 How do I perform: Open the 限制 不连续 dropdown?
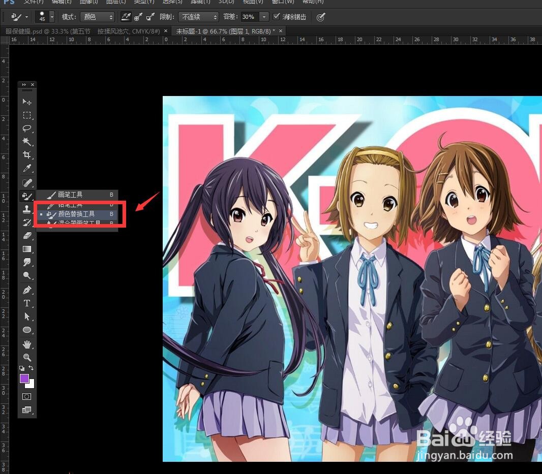pyautogui.click(x=198, y=17)
